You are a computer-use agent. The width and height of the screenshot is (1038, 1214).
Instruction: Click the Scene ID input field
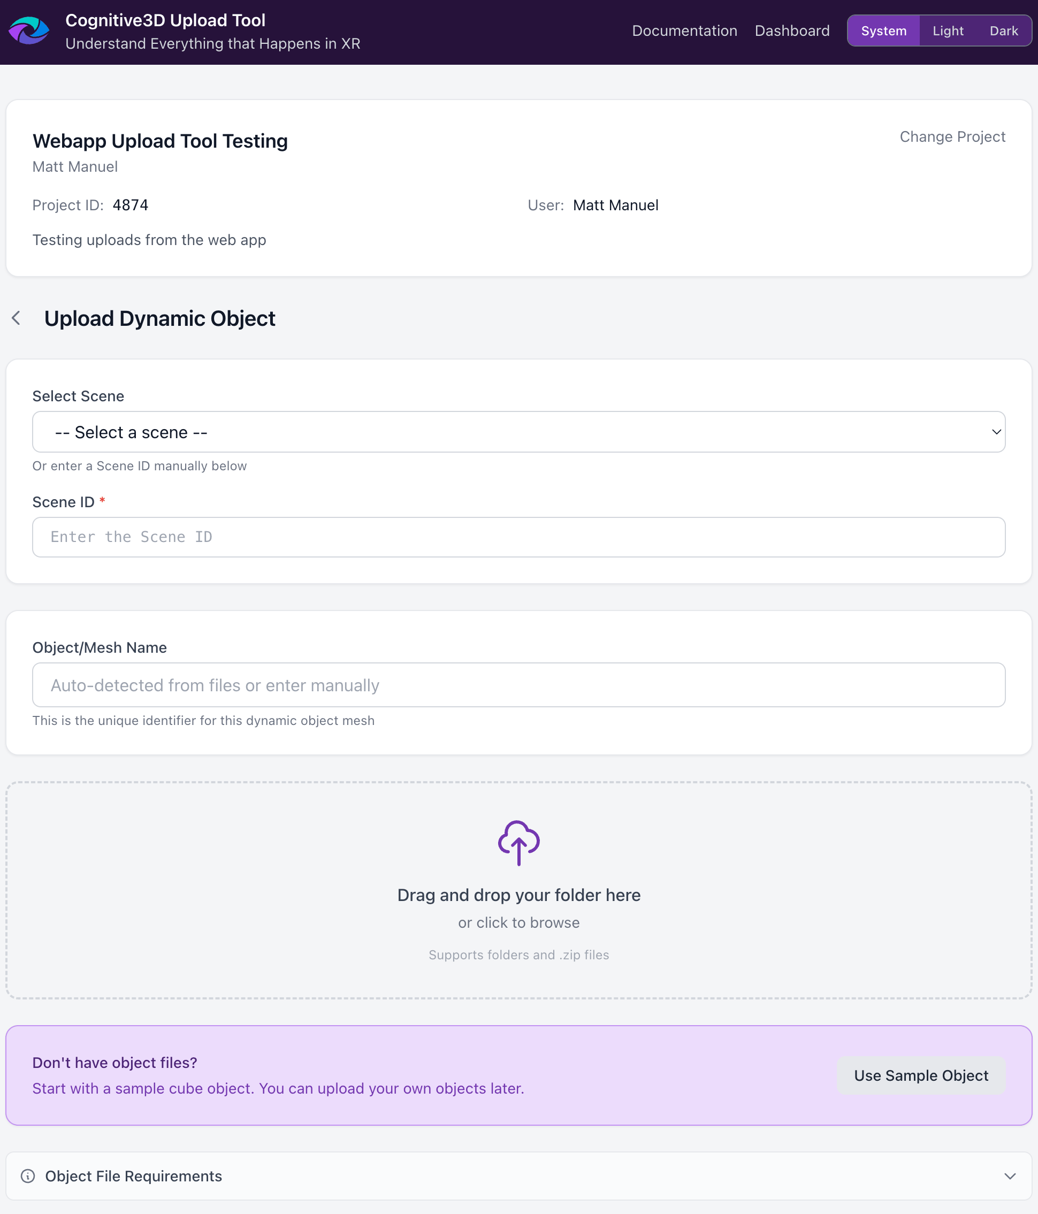pos(518,537)
